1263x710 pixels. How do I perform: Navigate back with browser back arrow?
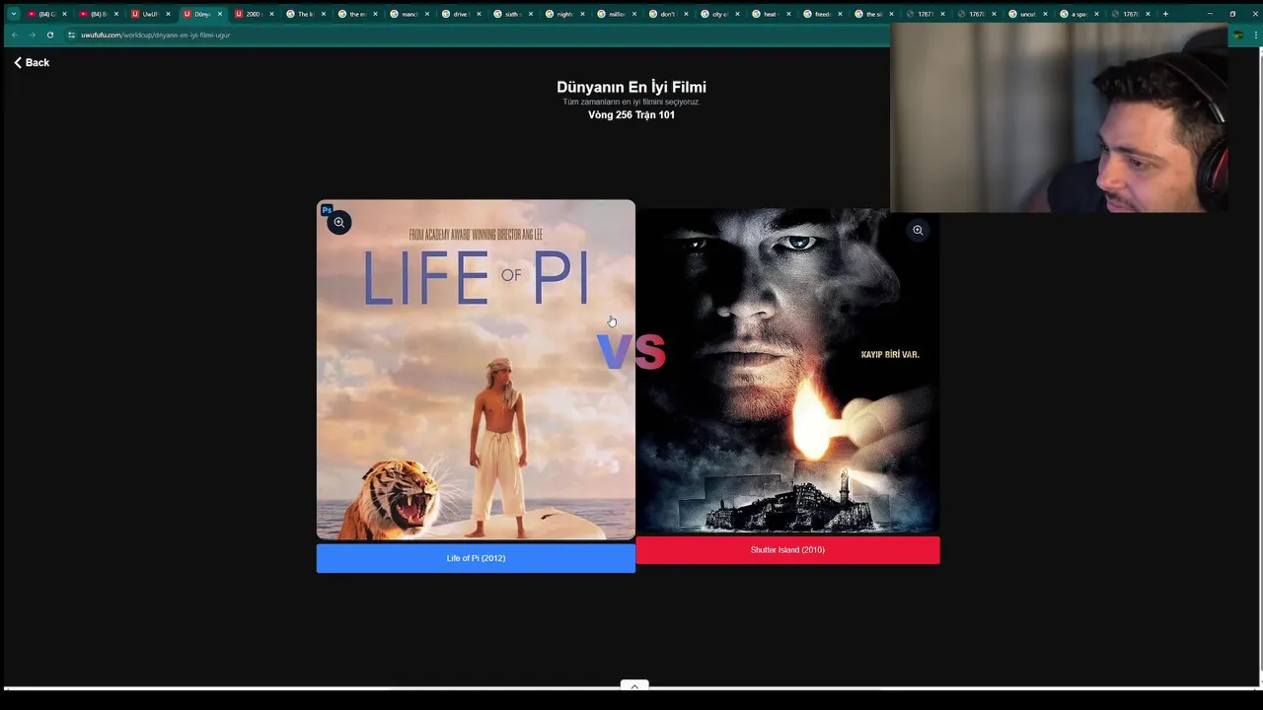coord(14,35)
